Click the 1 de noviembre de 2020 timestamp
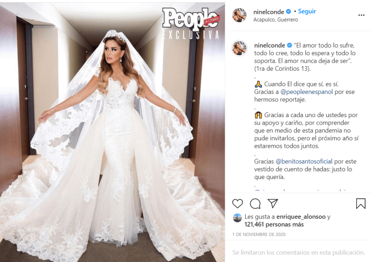 [259, 234]
